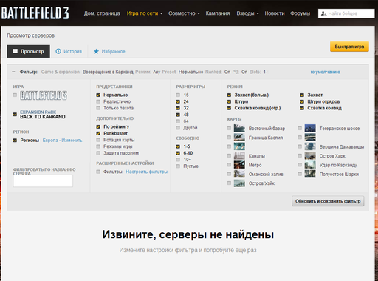
Task: Uncheck the Штурм отрядов mode checkbox
Action: coord(302,101)
